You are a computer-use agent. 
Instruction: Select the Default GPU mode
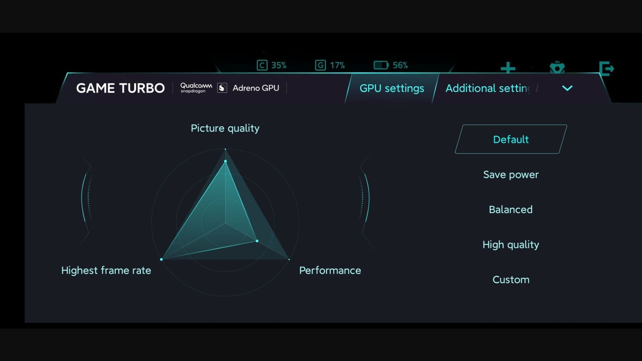pyautogui.click(x=511, y=139)
